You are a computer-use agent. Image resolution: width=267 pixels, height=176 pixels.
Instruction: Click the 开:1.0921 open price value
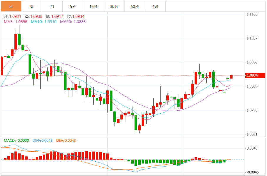pyautogui.click(x=12, y=16)
